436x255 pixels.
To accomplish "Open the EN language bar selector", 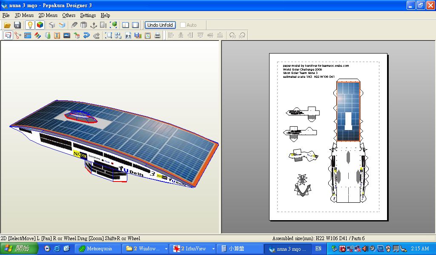I will (318, 249).
